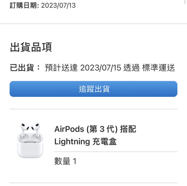The width and height of the screenshot is (187, 186).
Task: Click the quantity number 1
Action: tap(74, 161)
